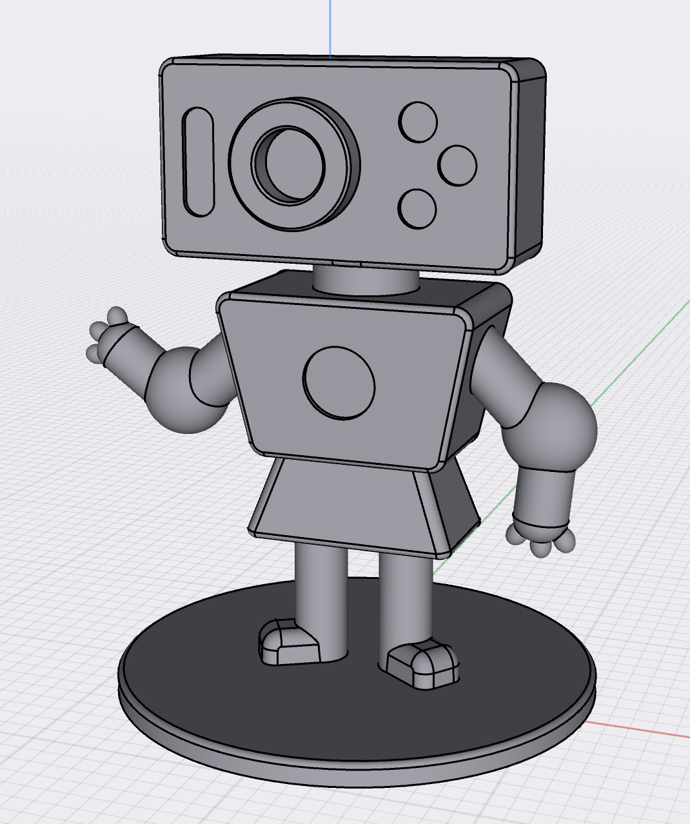
Task: Select the red axis line on grid
Action: point(645,730)
